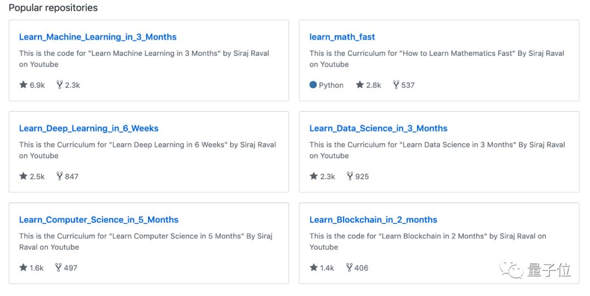590x296 pixels.
Task: Click fork icon on learn_math_fast card
Action: click(396, 85)
